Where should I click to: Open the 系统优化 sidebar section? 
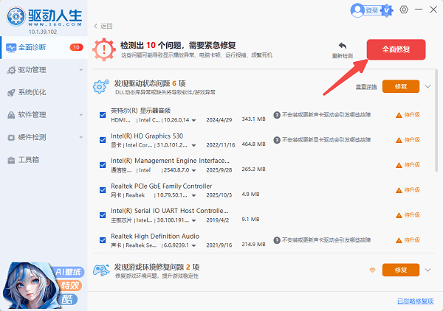point(33,93)
